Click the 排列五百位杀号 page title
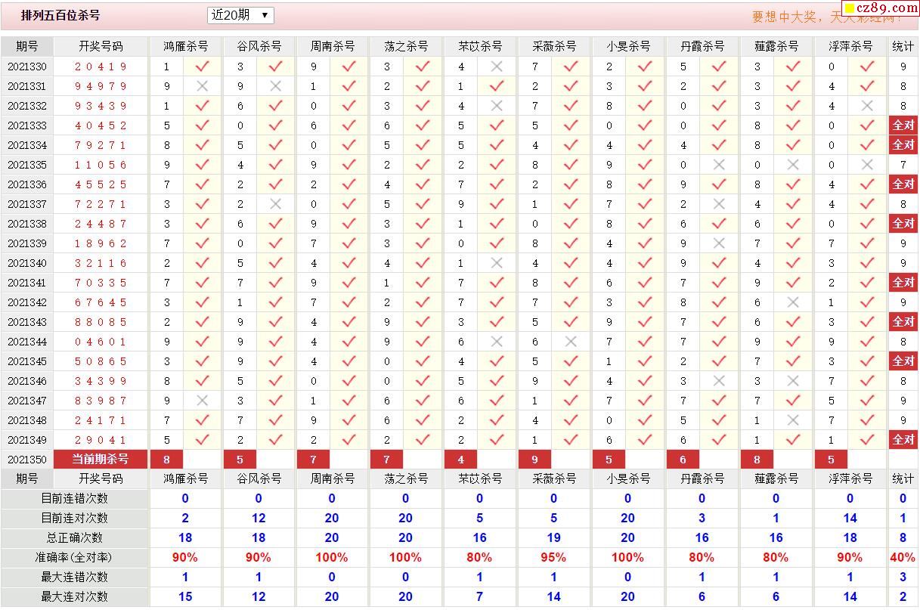The image size is (920, 610). click(60, 15)
